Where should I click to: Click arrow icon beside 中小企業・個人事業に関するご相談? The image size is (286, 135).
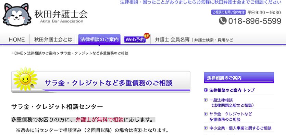click(x=206, y=128)
